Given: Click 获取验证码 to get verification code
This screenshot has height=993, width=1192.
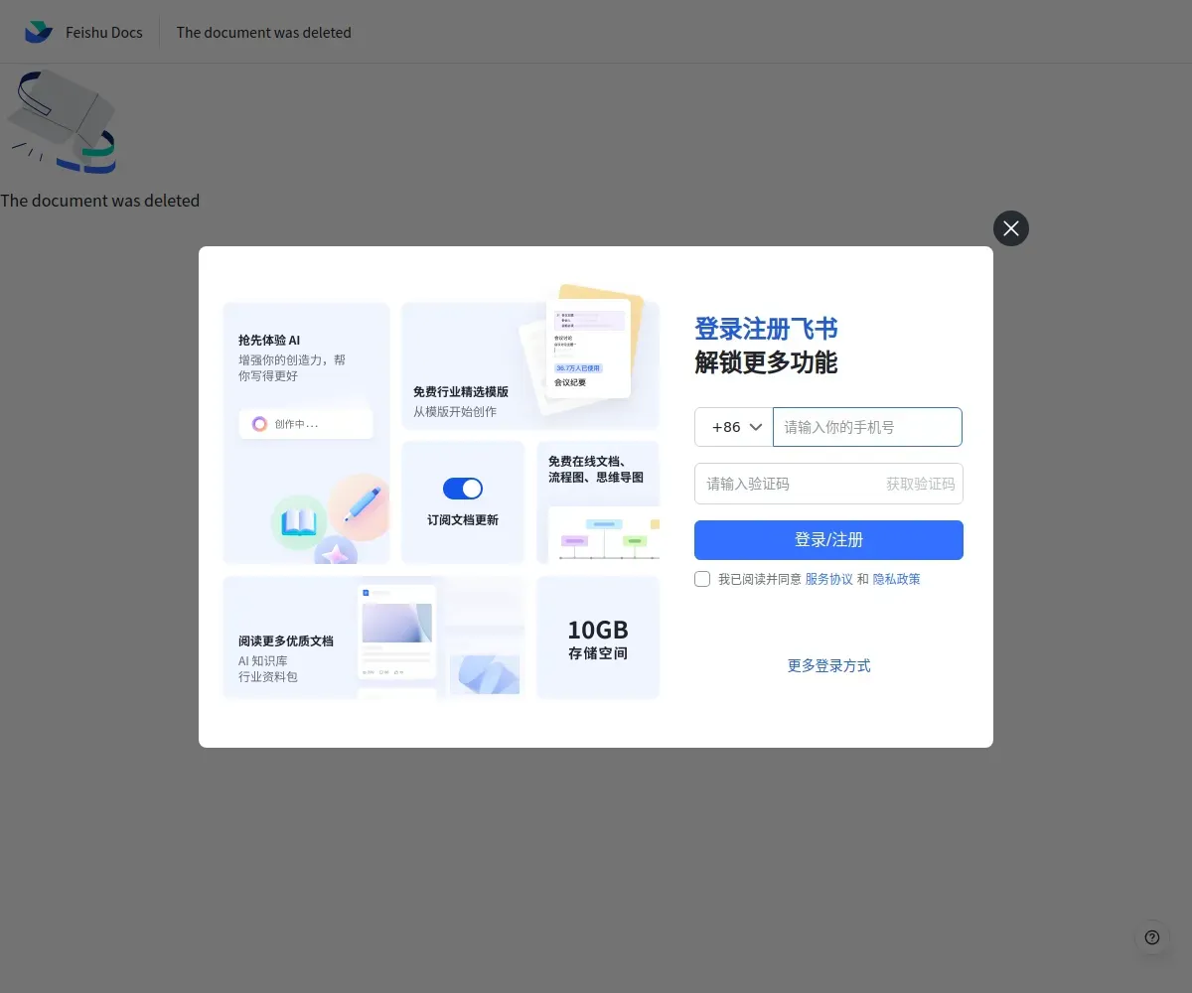Looking at the screenshot, I should coord(921,484).
